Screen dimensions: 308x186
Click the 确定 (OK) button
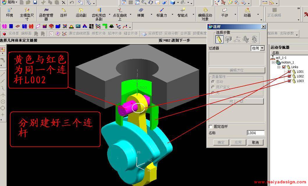coord(221,142)
